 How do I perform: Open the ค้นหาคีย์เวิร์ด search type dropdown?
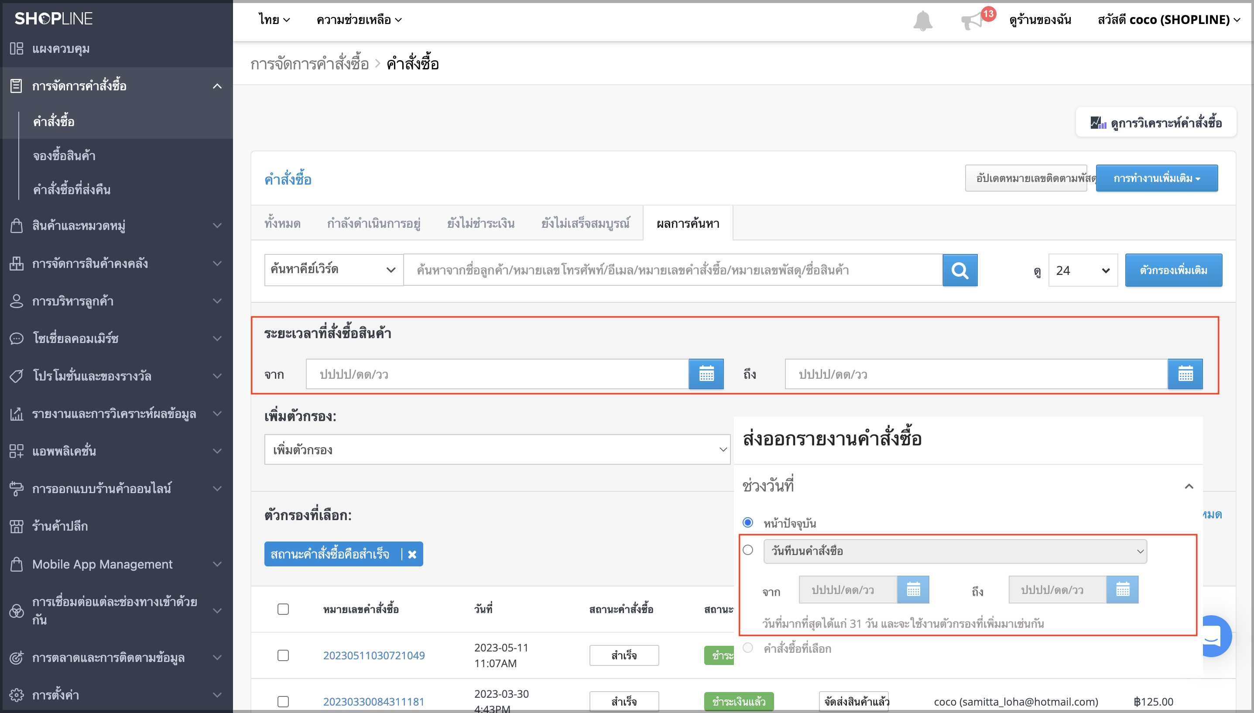pos(333,270)
